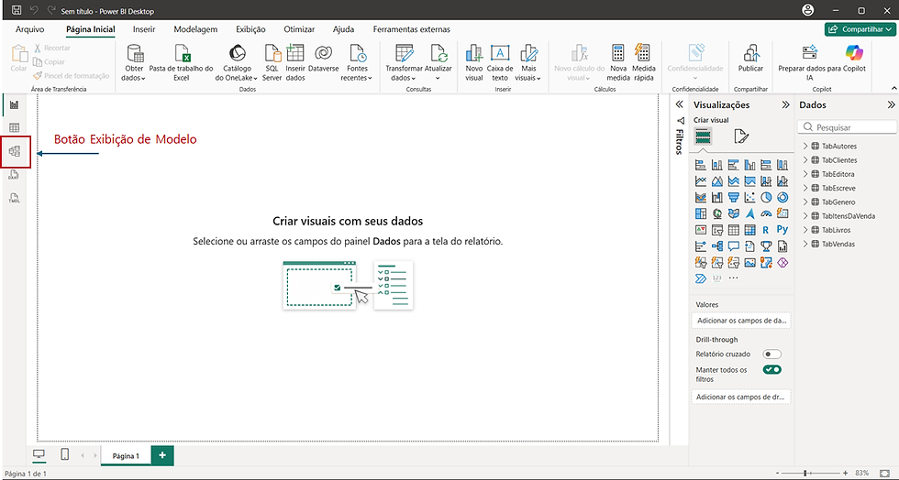
Task: Open the Model view from left sidebar
Action: click(15, 151)
